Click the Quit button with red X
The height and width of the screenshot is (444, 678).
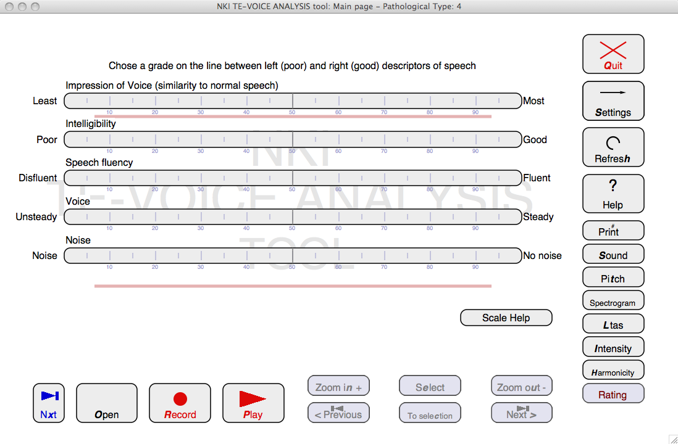[613, 54]
